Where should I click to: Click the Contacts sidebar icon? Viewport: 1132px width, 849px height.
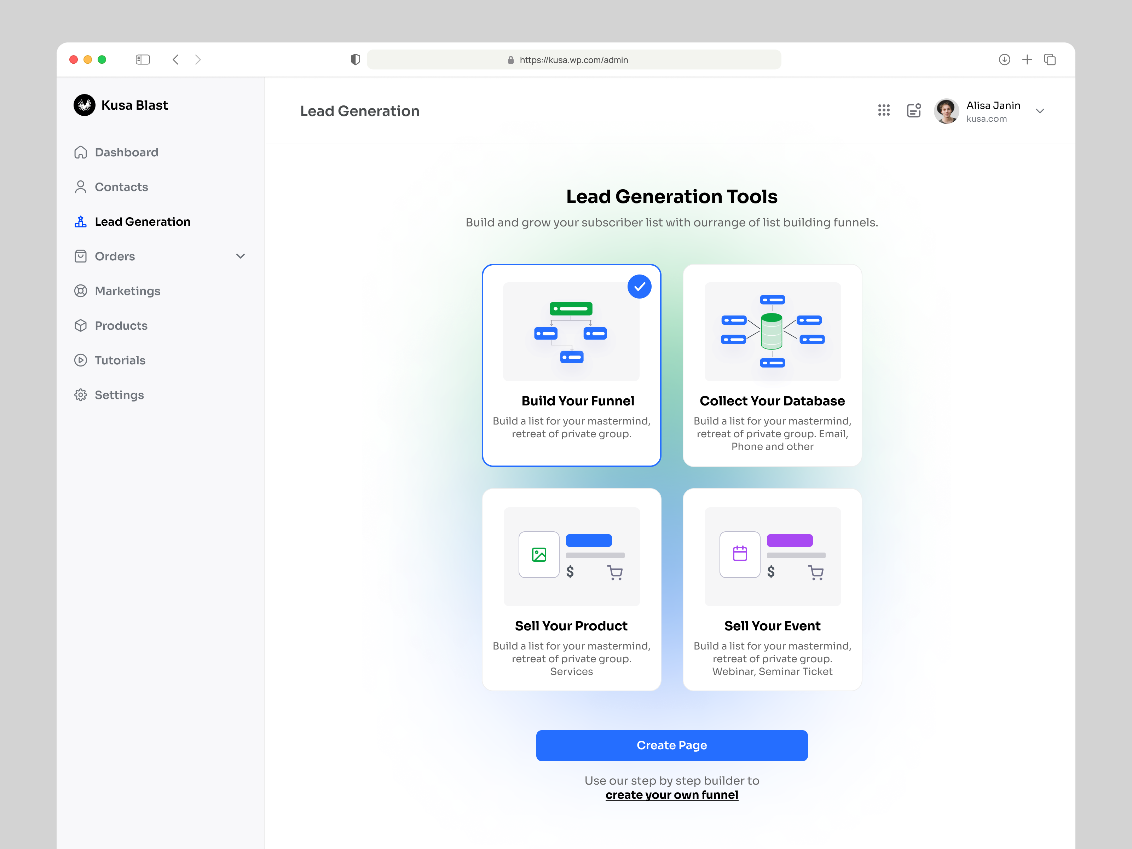point(81,187)
